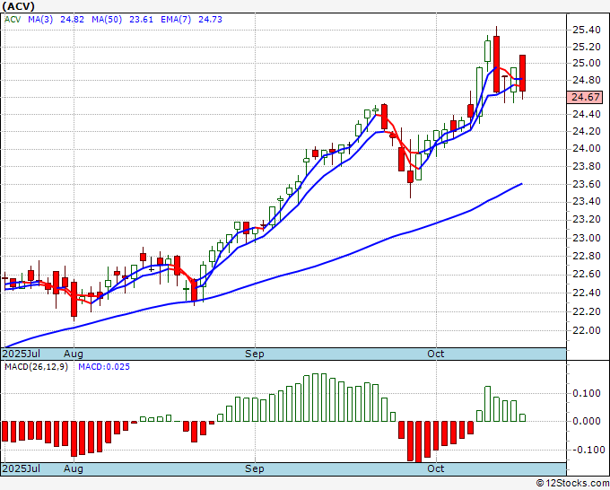Viewport: 610px width, 490px height.
Task: Click the MA(3) value 24.82
Action: [72, 19]
